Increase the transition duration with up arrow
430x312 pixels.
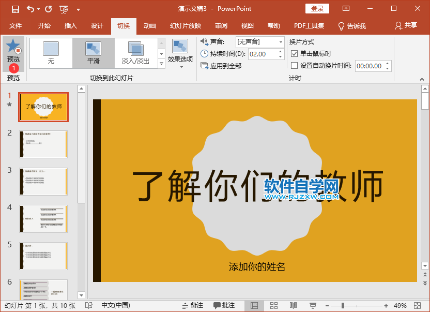(x=280, y=51)
